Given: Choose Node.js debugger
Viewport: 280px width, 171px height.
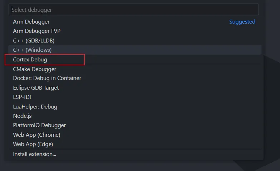Looking at the screenshot, I should point(23,116).
